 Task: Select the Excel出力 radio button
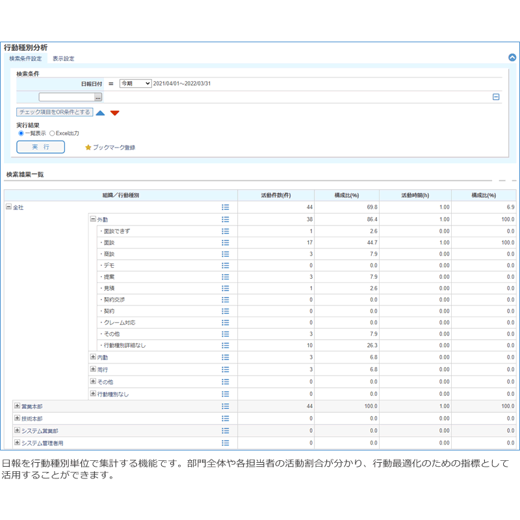(52, 133)
